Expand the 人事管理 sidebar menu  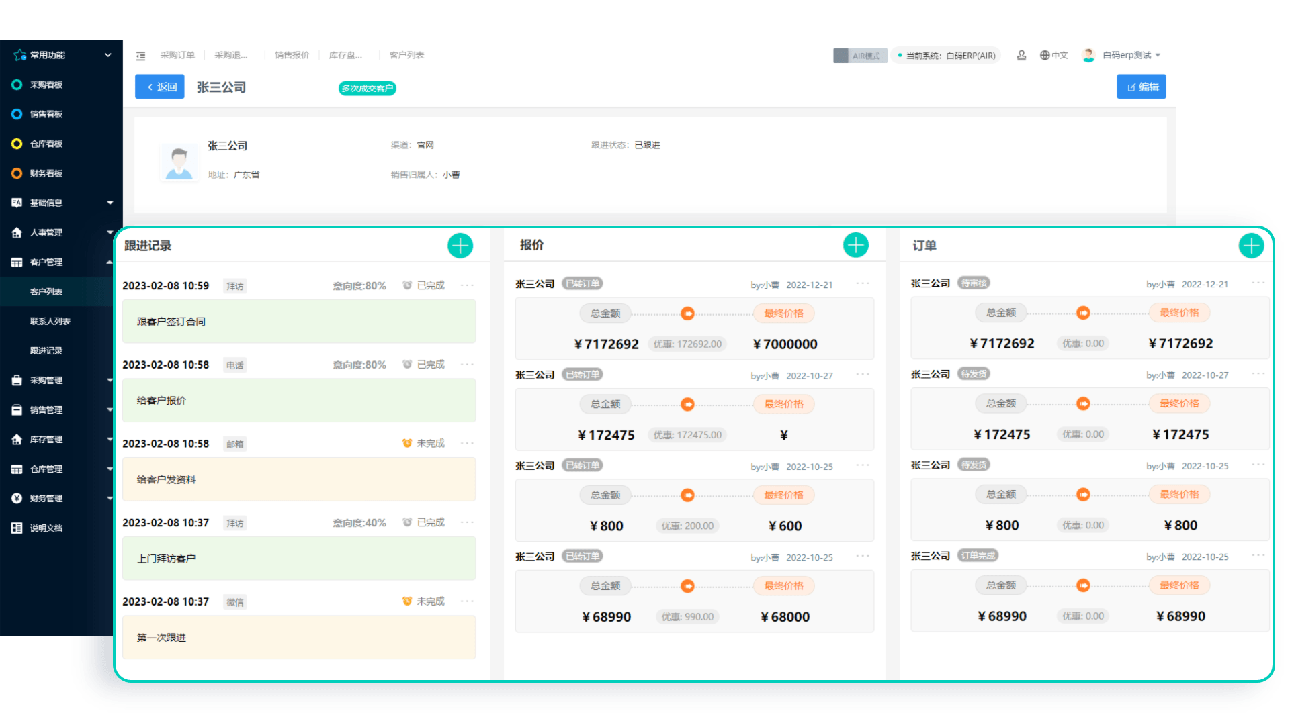coord(110,232)
